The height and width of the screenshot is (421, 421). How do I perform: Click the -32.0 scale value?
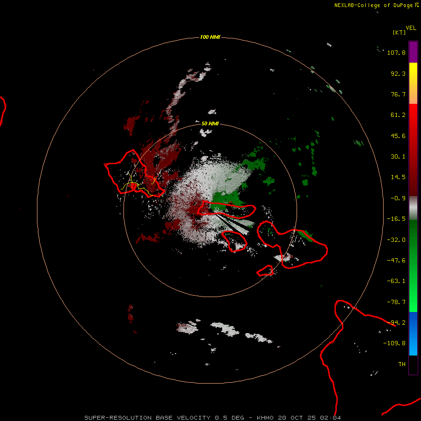(396, 240)
